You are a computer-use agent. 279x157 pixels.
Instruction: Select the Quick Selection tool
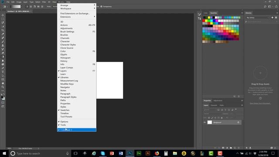pyautogui.click(x=3, y=26)
